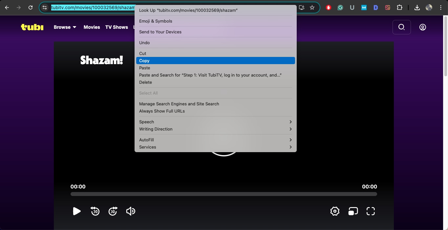Viewport: 448px width, 230px height.
Task: Open the TV Shows page
Action: point(117,27)
